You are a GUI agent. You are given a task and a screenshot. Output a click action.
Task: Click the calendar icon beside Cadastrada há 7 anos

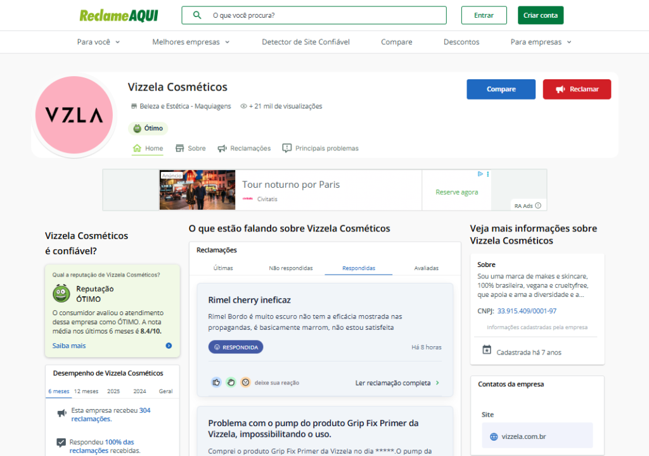click(x=487, y=350)
